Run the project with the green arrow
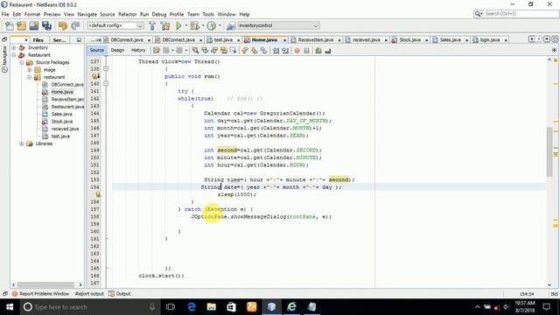This screenshot has height=315, width=560. (178, 25)
